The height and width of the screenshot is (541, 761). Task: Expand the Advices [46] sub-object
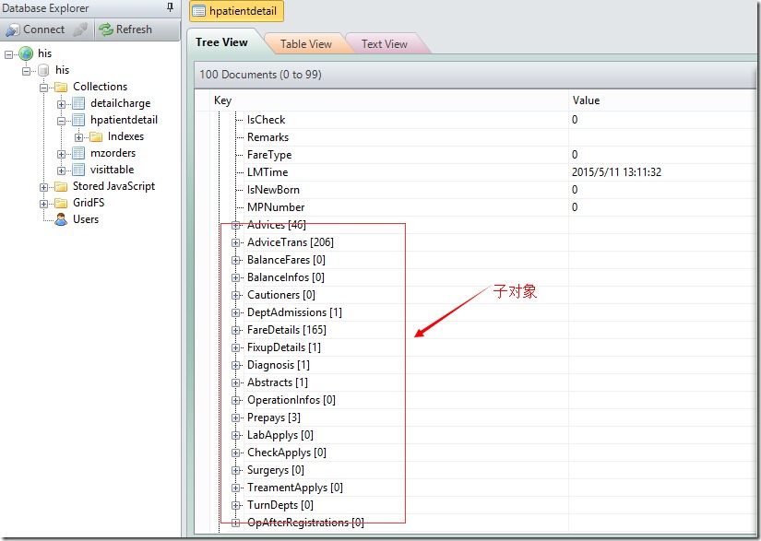point(236,225)
